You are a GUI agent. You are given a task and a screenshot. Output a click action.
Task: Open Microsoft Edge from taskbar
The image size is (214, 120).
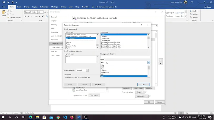30,117
